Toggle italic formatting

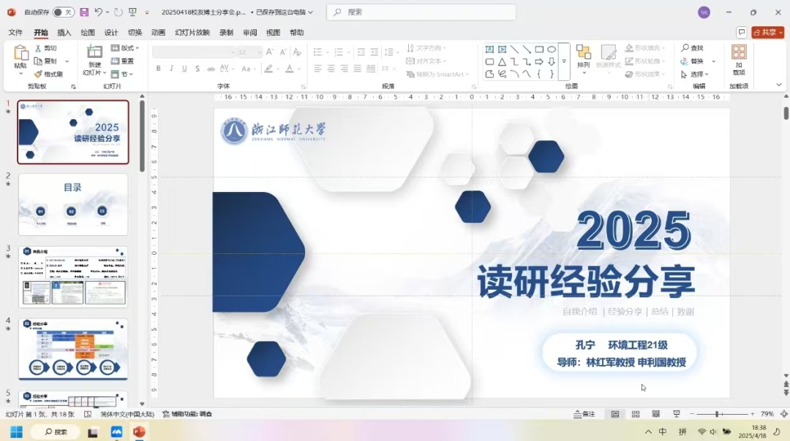coord(171,69)
